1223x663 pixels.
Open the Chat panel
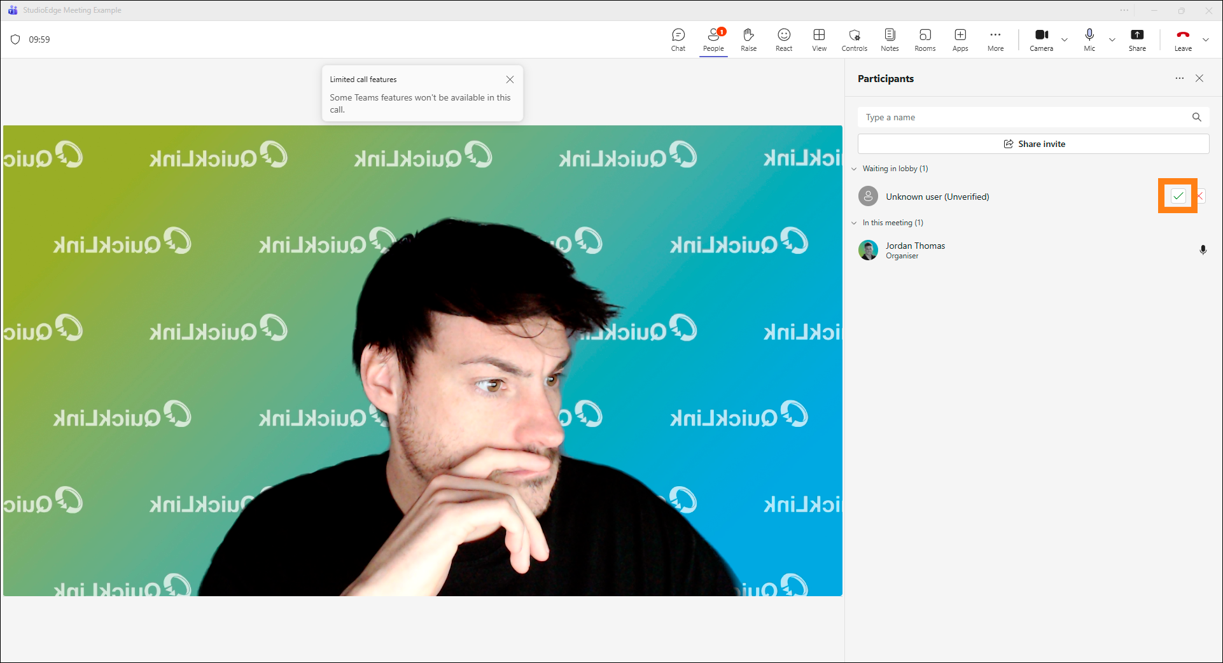(x=678, y=39)
